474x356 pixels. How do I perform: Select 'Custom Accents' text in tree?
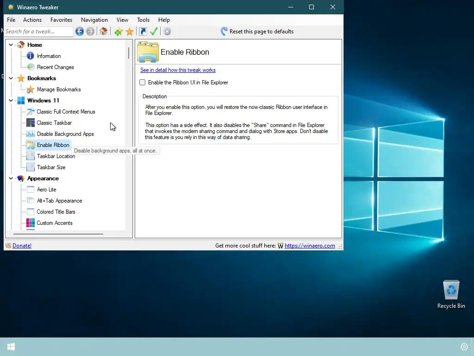[55, 223]
